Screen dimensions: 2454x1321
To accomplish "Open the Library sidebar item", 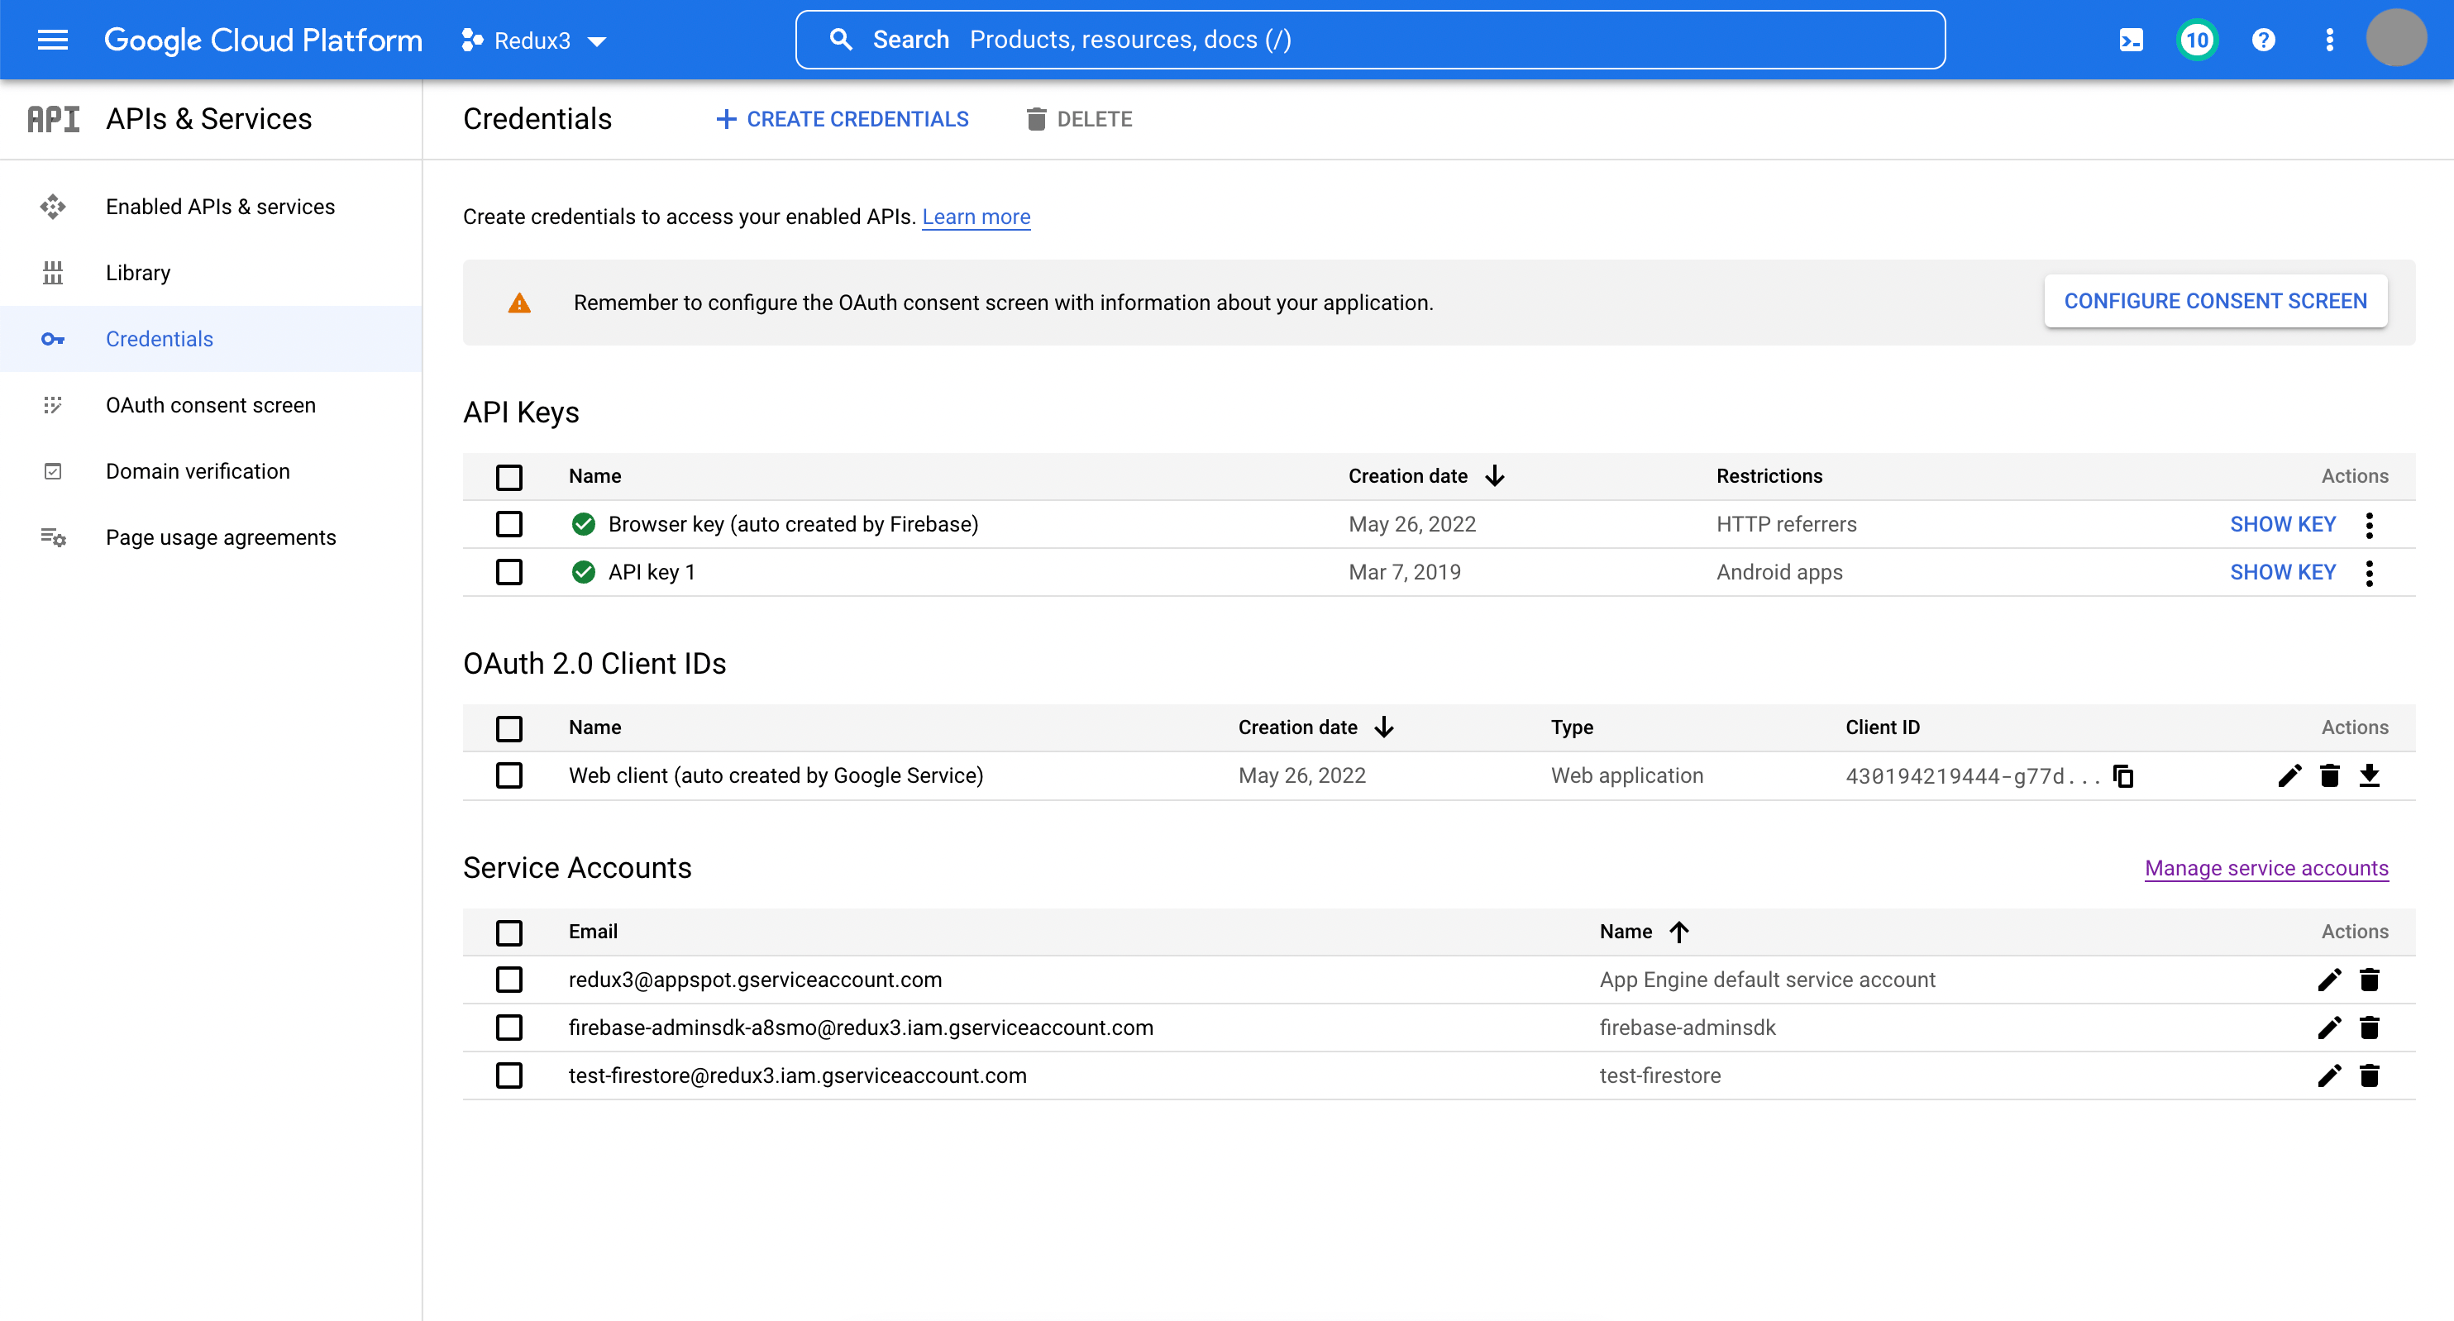I will coord(211,274).
